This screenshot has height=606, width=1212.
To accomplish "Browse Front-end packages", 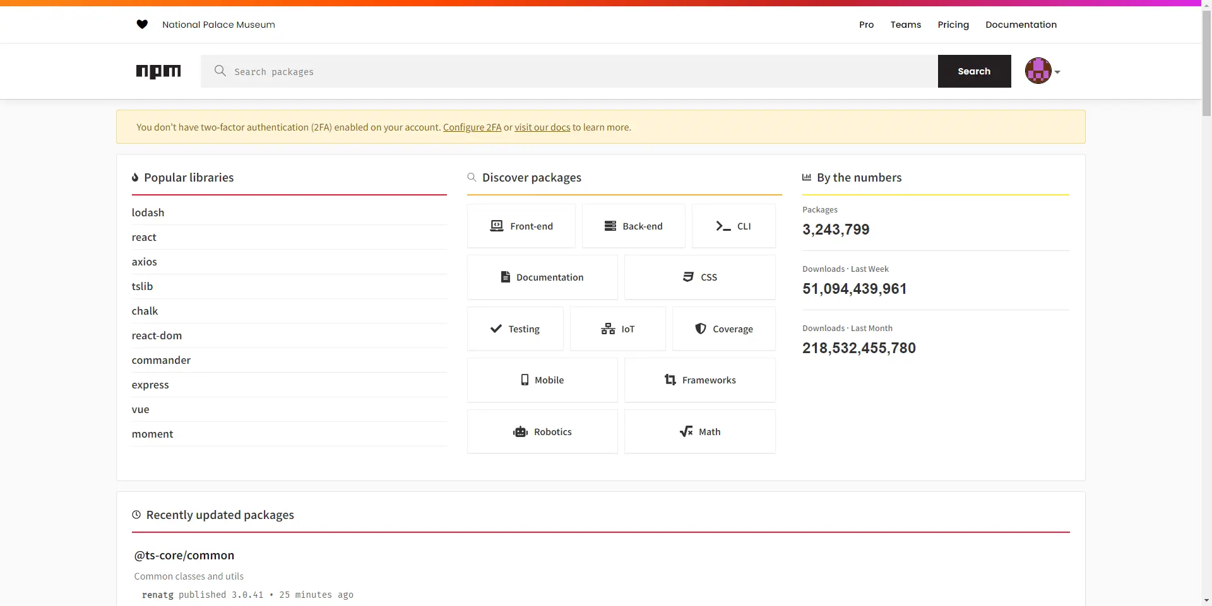I will pyautogui.click(x=521, y=226).
